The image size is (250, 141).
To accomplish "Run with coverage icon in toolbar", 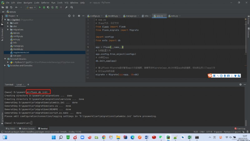I will 48,7.
